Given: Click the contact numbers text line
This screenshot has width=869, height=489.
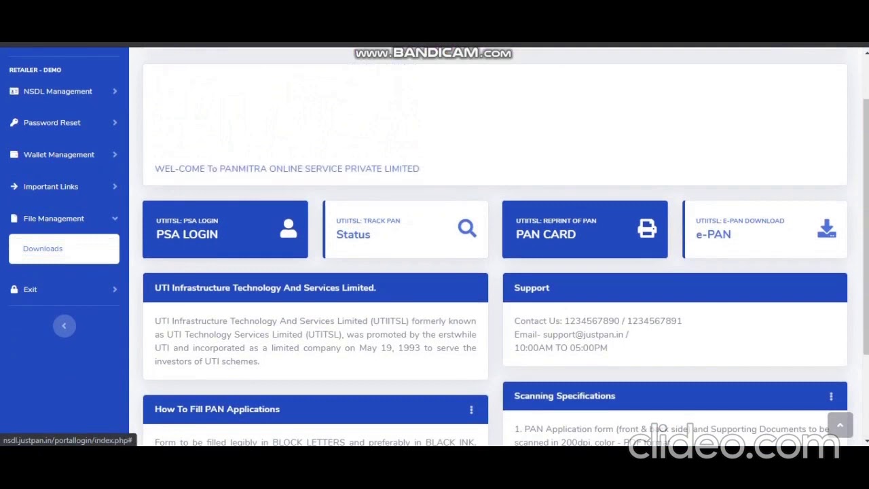Looking at the screenshot, I should (598, 321).
